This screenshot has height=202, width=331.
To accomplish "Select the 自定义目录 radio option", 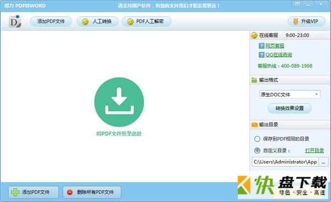I will tap(257, 150).
